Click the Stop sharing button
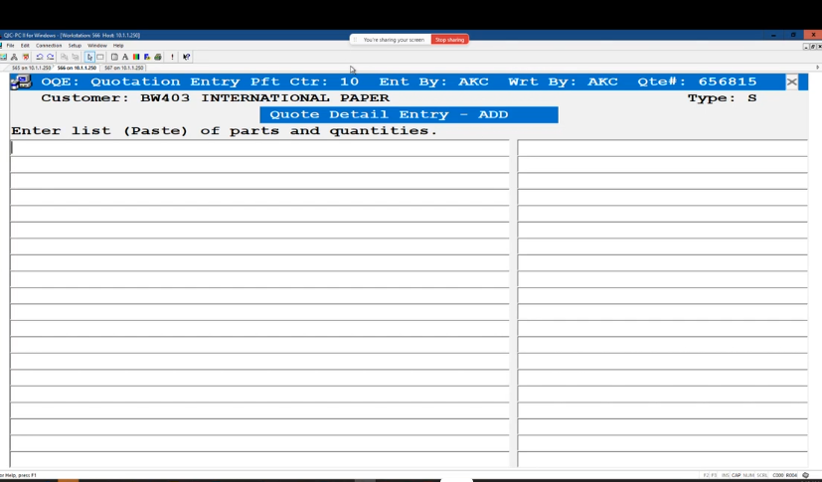The width and height of the screenshot is (822, 482). (450, 40)
